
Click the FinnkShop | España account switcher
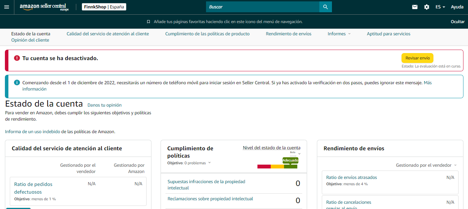(104, 7)
